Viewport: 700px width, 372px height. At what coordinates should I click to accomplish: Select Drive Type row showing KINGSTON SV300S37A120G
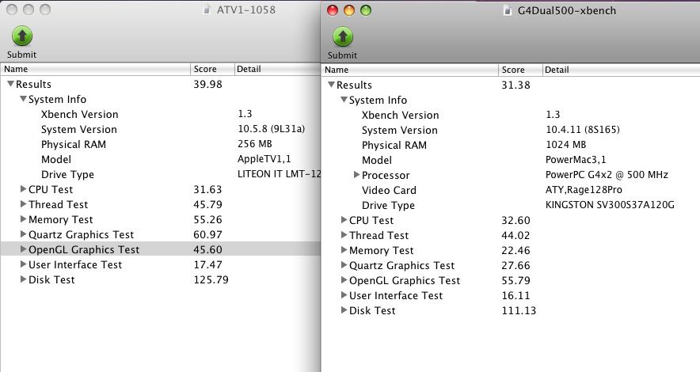[x=510, y=205]
